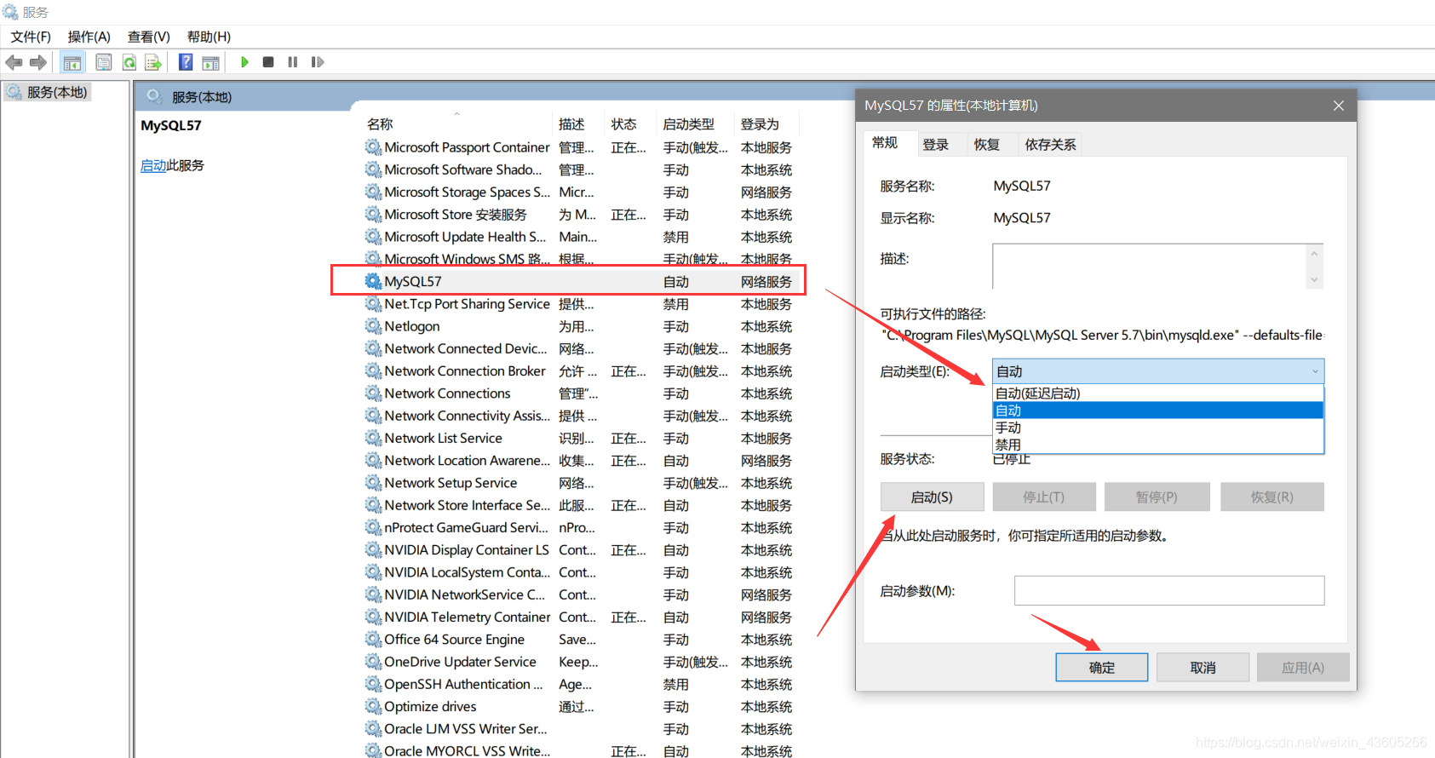This screenshot has width=1435, height=758.
Task: Toggle the Show/Hide Console Tree icon
Action: pyautogui.click(x=72, y=62)
